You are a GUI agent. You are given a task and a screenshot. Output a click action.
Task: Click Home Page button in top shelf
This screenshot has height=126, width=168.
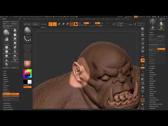27,24
